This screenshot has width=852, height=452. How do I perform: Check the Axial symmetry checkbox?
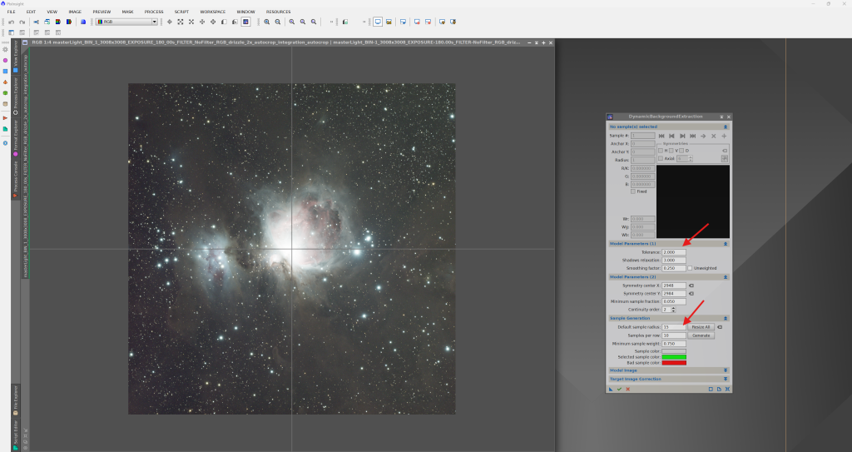661,157
